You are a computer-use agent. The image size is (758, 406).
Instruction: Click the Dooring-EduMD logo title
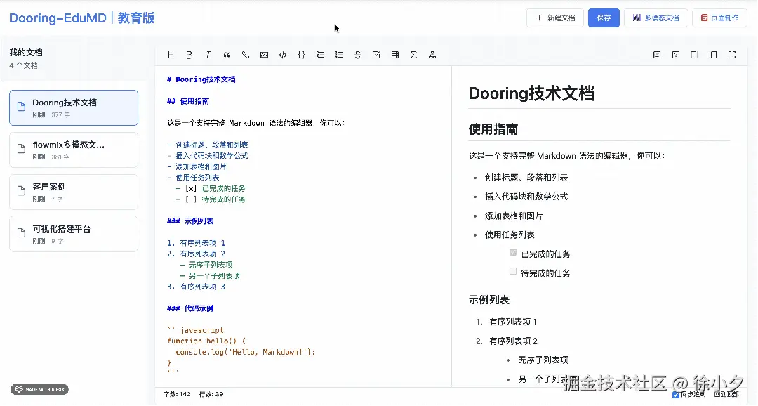82,18
